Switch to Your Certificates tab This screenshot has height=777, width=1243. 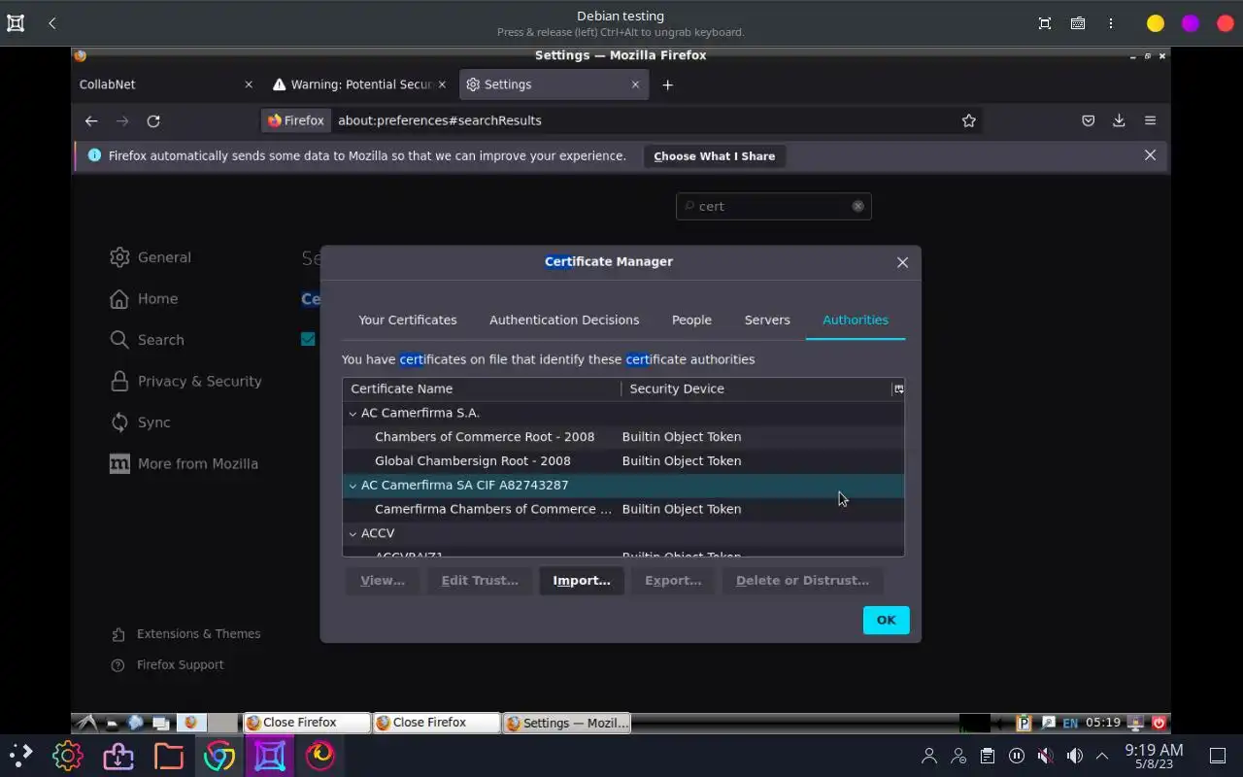pos(408,320)
